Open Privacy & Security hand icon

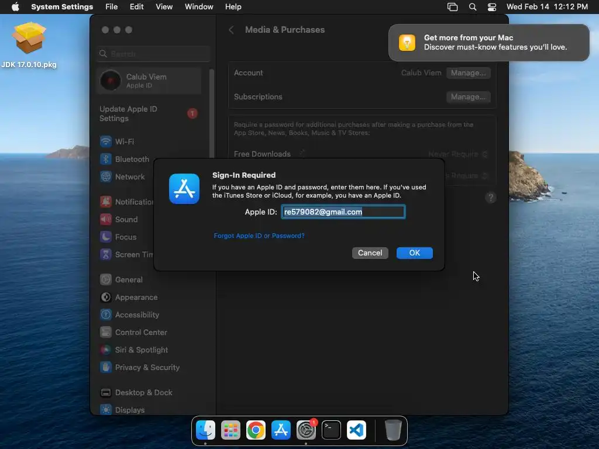[x=106, y=368]
